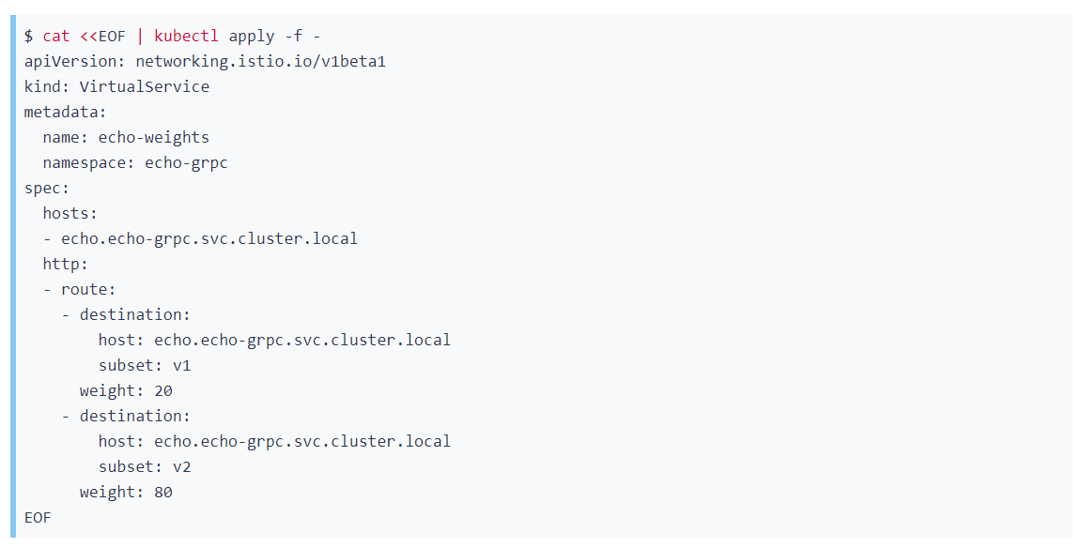Click the 'kind: VirtualService' line

pyautogui.click(x=116, y=86)
